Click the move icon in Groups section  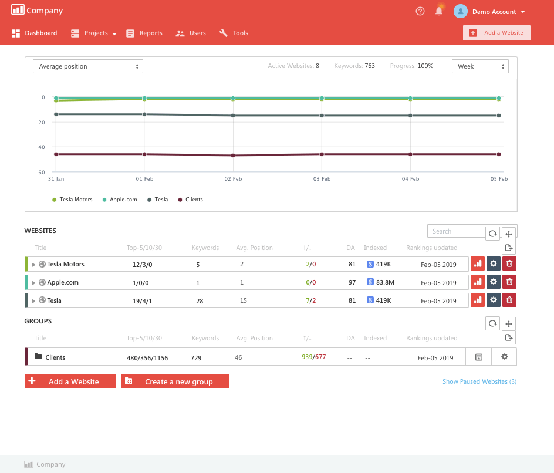(x=508, y=323)
